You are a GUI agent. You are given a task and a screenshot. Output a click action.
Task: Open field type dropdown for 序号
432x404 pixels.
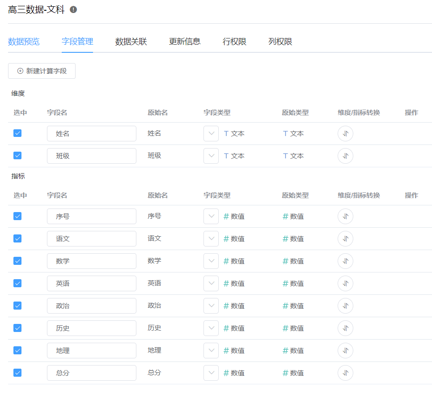point(211,217)
